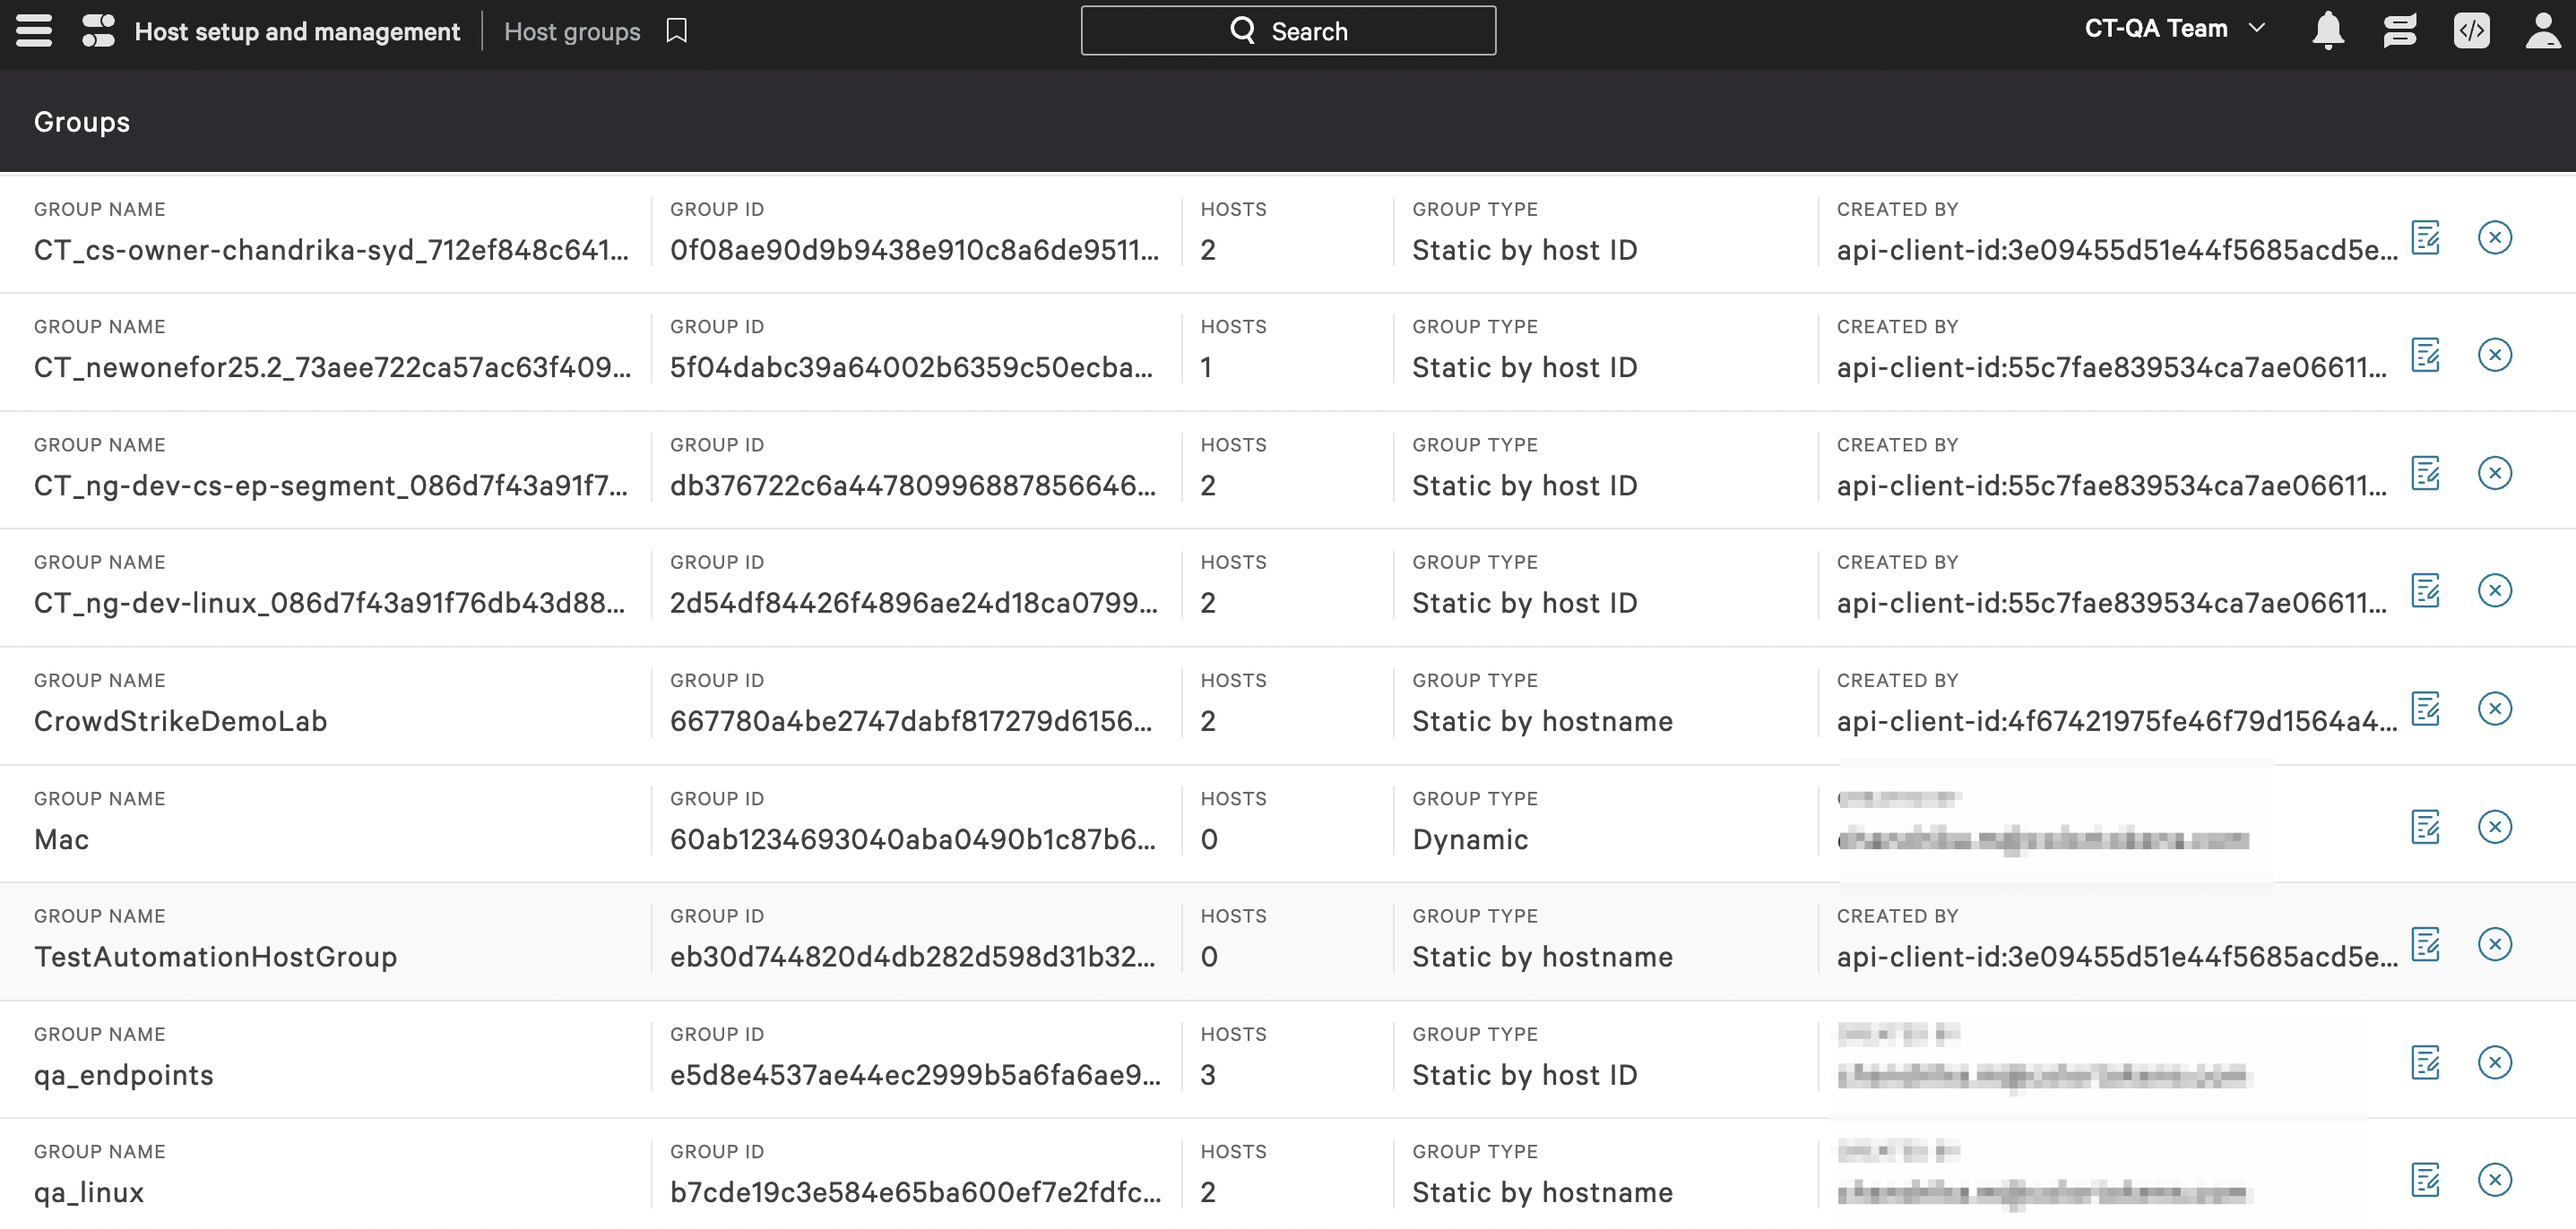
Task: Select the Host groups breadcrumb
Action: pyautogui.click(x=572, y=31)
